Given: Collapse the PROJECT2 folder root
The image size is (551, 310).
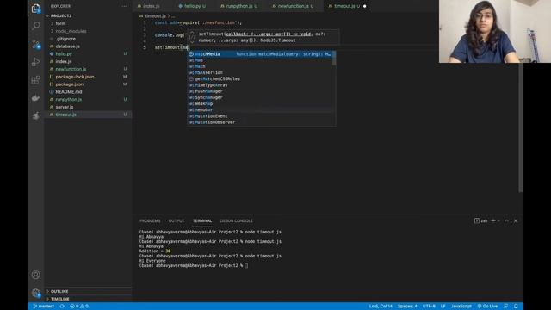Looking at the screenshot, I should tap(88, 15).
